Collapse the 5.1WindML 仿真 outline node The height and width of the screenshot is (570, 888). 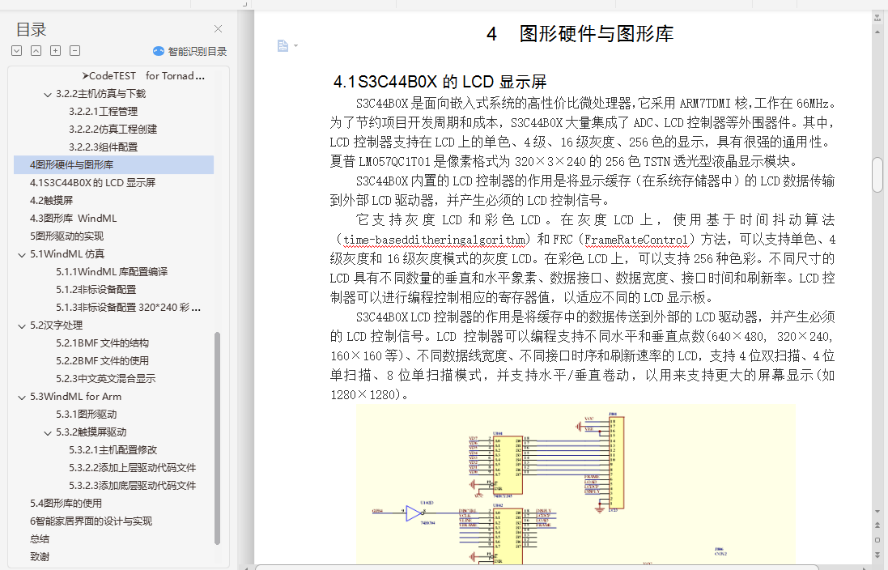[x=22, y=255]
